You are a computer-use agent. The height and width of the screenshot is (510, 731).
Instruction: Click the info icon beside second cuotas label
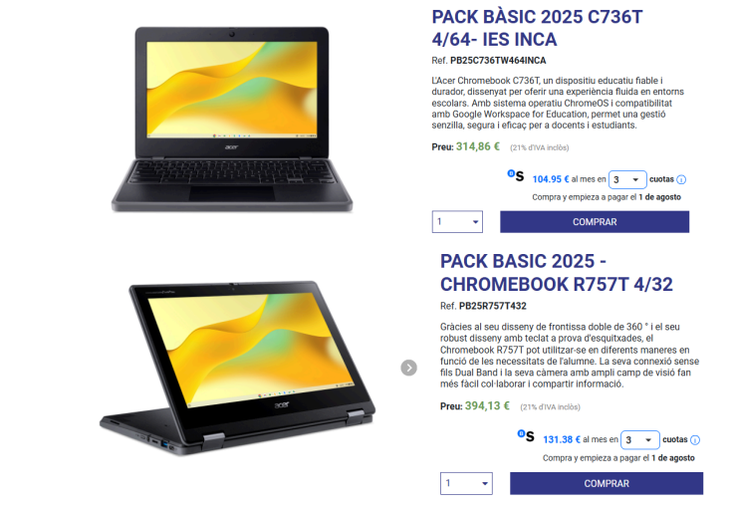[694, 439]
